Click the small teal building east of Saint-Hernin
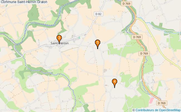The width and height of the screenshot is (181, 112). (x=79, y=38)
